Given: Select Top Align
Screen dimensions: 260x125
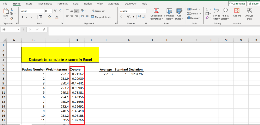Looking at the screenshot, I should tap(67, 11).
